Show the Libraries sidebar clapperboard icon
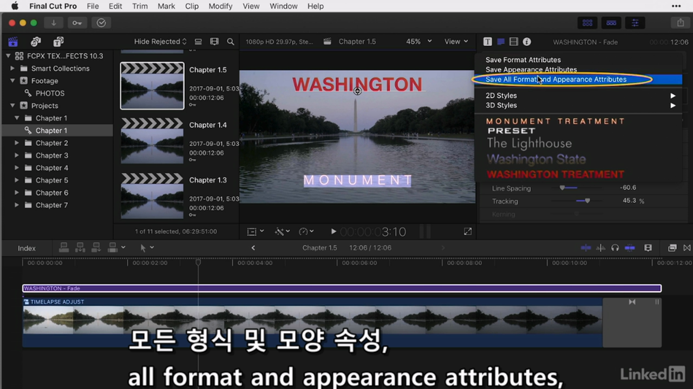This screenshot has width=693, height=389. pos(13,42)
